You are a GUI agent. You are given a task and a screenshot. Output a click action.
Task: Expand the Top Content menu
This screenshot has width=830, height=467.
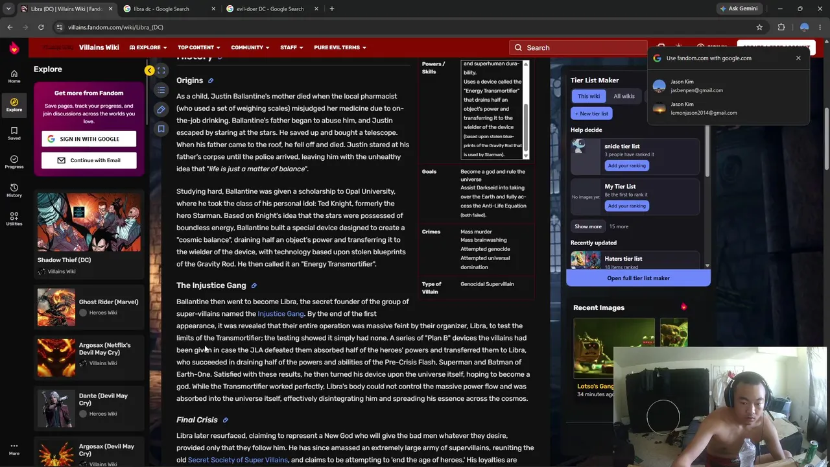[x=198, y=47]
